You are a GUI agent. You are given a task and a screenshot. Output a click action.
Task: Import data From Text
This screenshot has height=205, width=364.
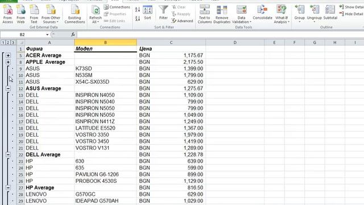coord(34,14)
